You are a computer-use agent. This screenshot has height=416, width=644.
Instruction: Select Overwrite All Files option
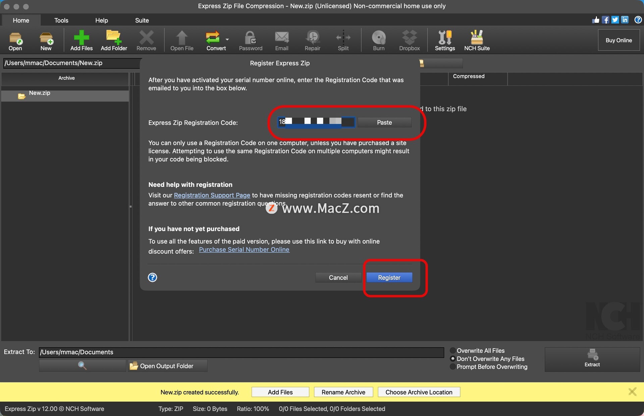pyautogui.click(x=453, y=351)
